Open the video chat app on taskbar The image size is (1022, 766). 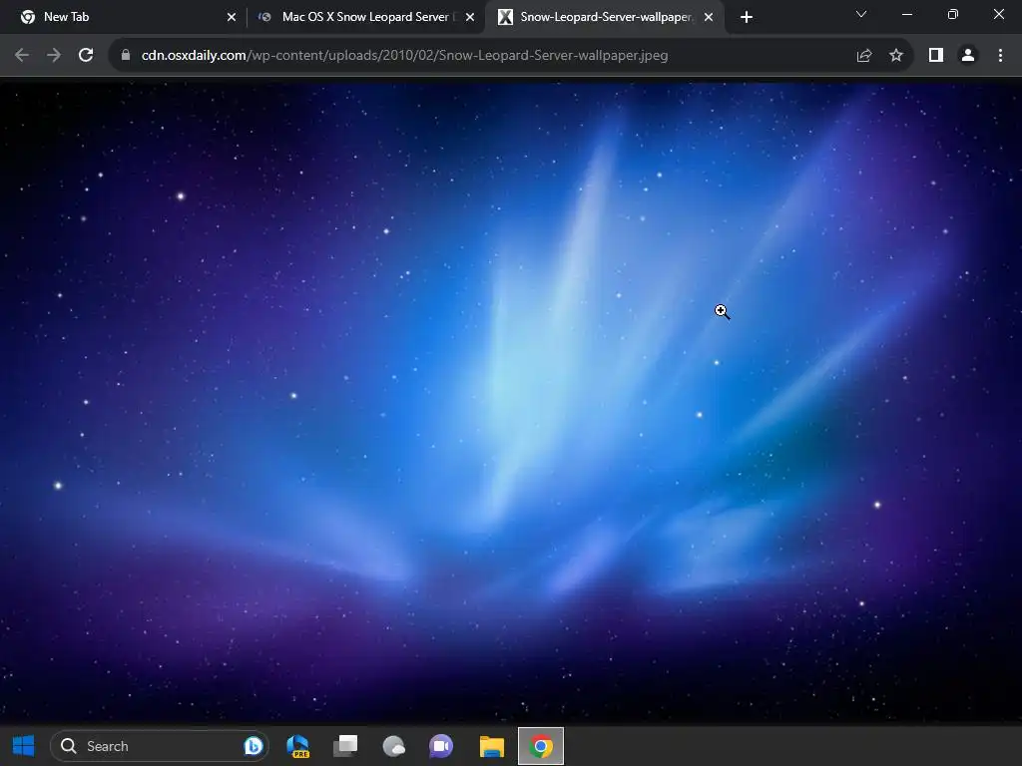441,746
